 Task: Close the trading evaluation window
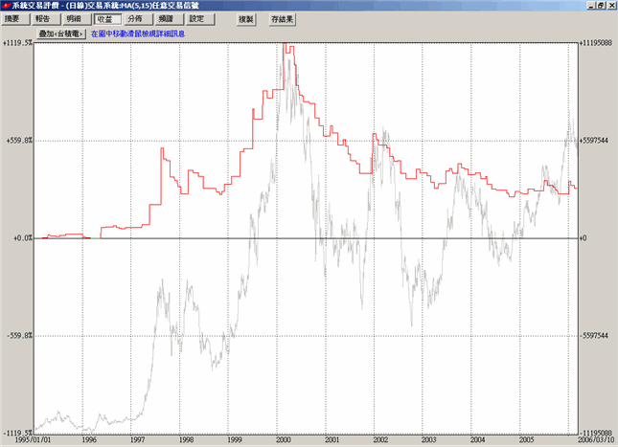click(609, 6)
